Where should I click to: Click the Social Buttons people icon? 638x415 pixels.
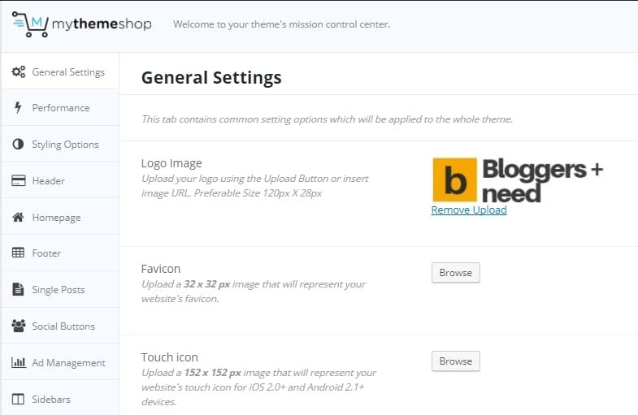coord(19,326)
